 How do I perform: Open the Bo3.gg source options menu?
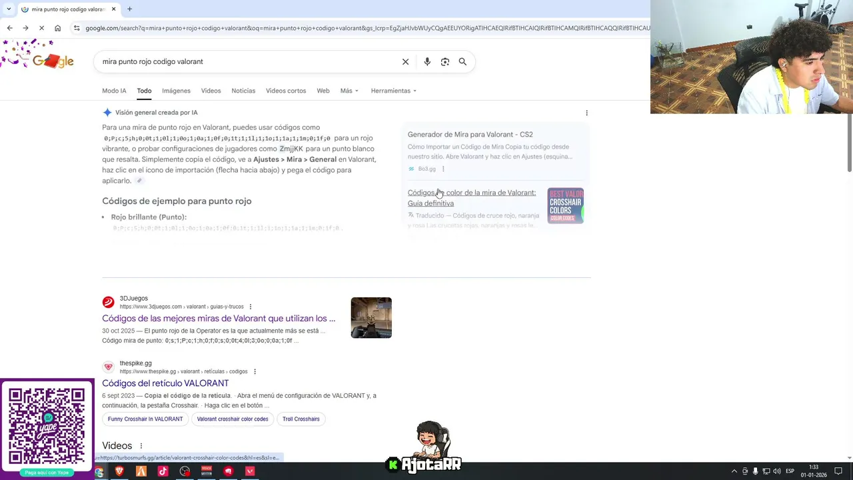pos(443,169)
